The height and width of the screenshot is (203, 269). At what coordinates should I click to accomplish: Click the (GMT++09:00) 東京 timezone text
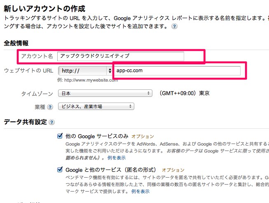click(184, 93)
